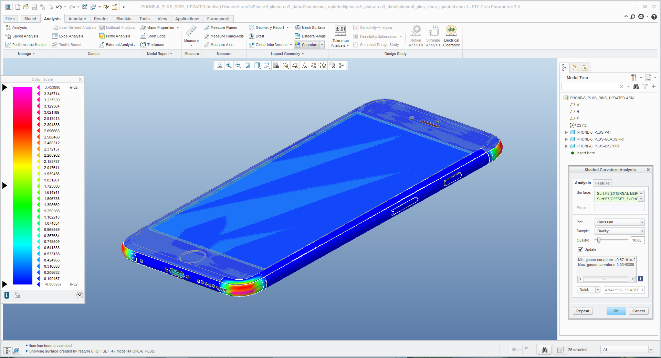
Task: Open the Saved Orientations icon
Action: point(266,65)
